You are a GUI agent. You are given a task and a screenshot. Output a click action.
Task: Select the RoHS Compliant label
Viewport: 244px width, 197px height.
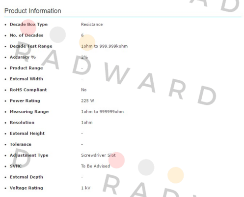click(x=28, y=90)
